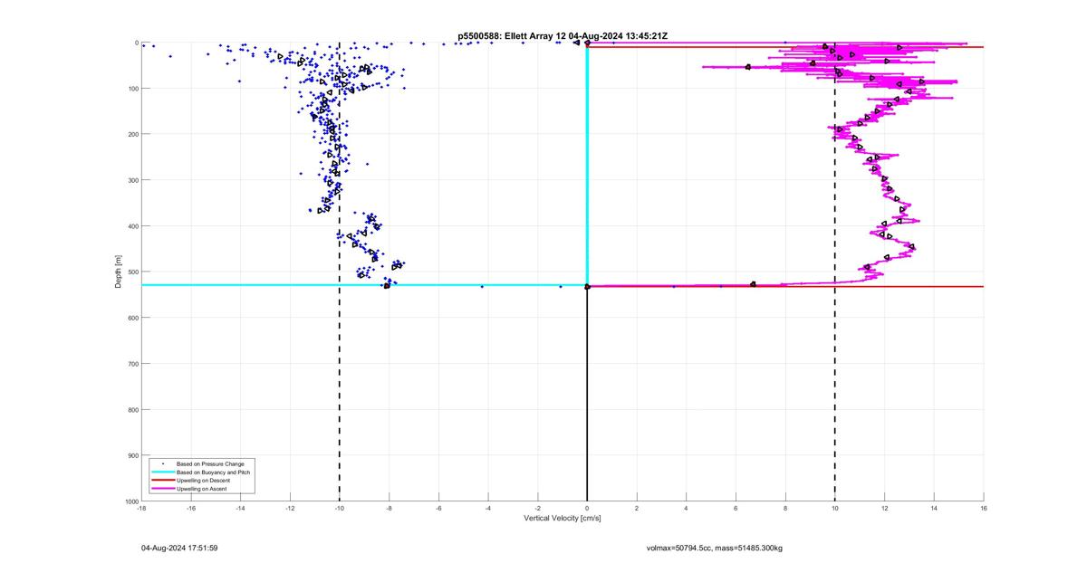Click the '400' depth tick label

click(132, 226)
